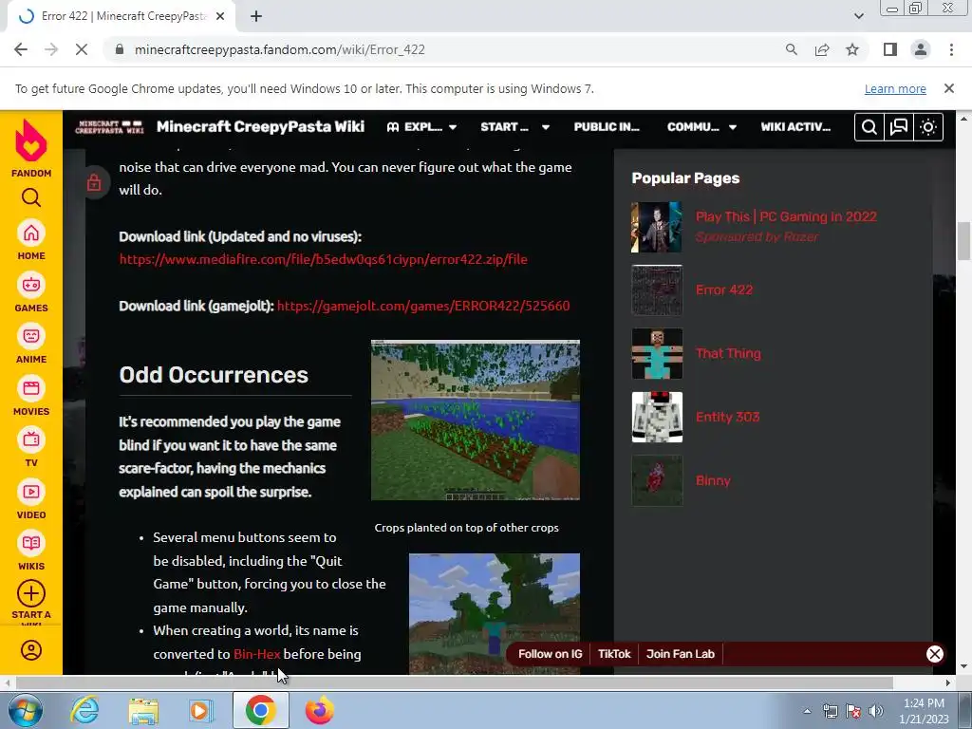972x729 pixels.
Task: Share this page via share icon
Action: tap(822, 49)
